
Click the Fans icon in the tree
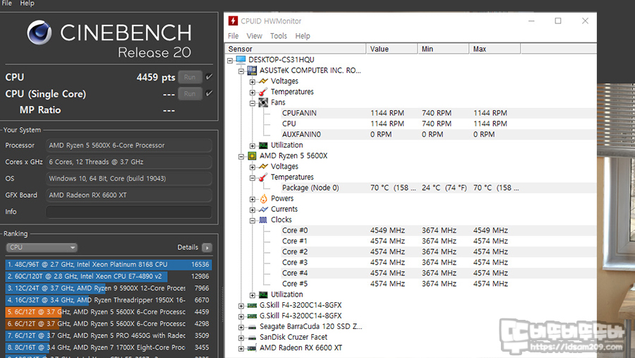[x=263, y=102]
